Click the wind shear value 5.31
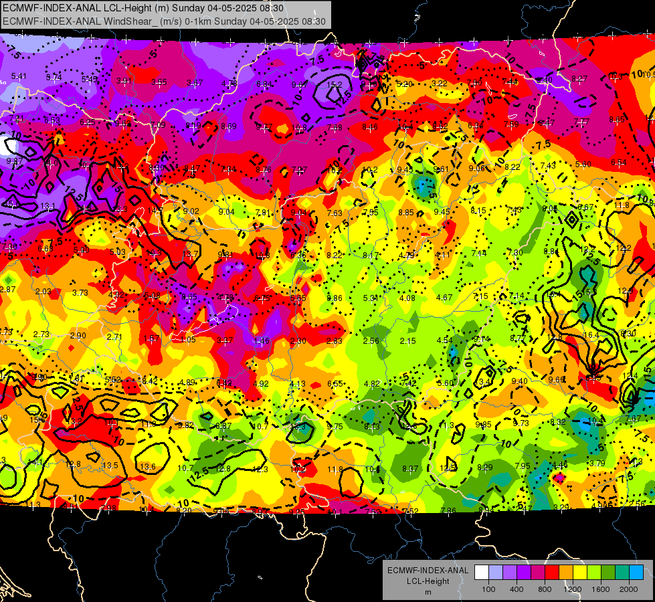The width and height of the screenshot is (655, 602). coord(371,298)
